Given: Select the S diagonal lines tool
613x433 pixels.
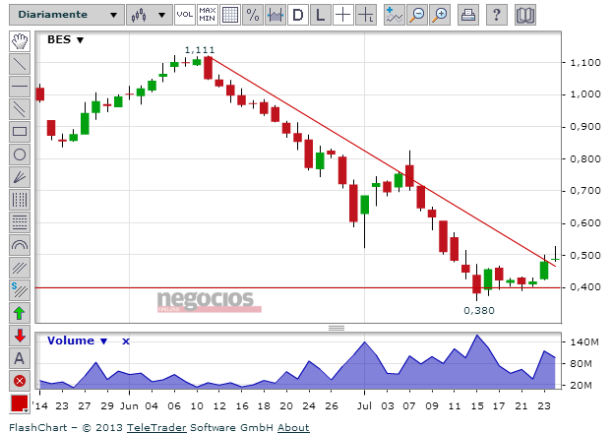Looking at the screenshot, I should (20, 290).
